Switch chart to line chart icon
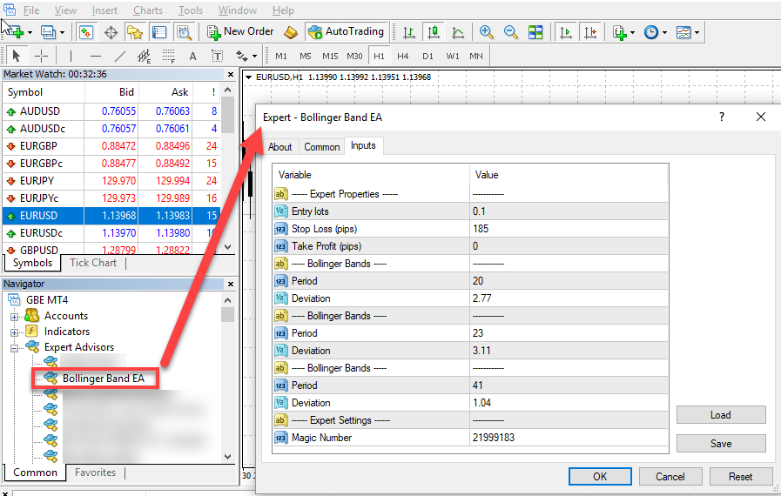 pos(458,32)
